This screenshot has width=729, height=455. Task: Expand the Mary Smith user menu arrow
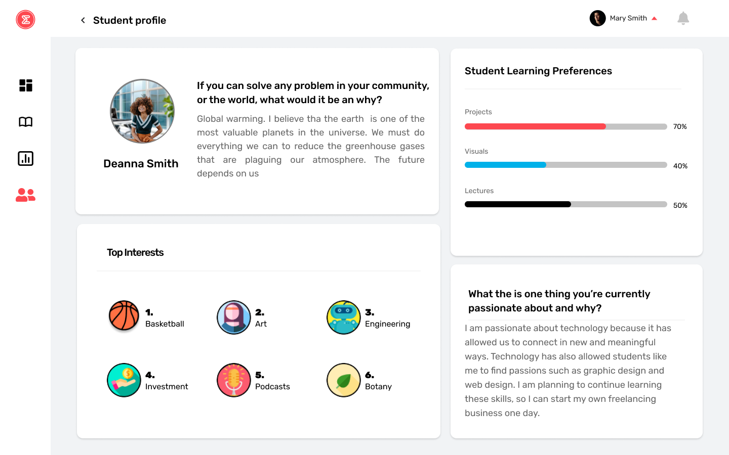point(654,18)
